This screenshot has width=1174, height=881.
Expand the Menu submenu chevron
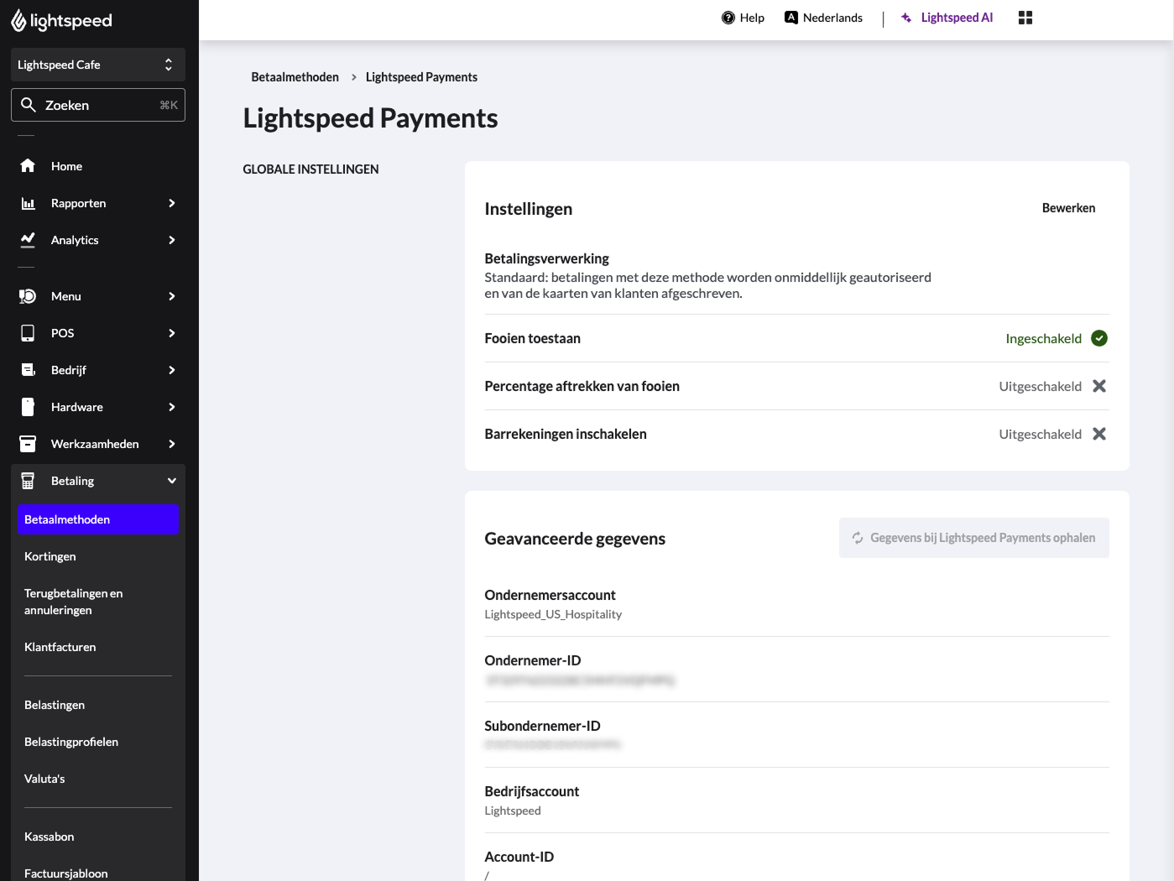[x=172, y=296]
